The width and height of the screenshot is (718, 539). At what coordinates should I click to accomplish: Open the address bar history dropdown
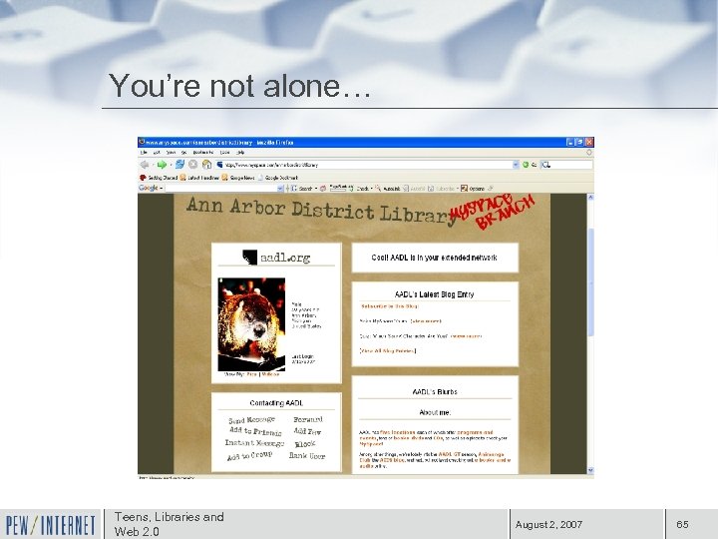click(x=517, y=165)
